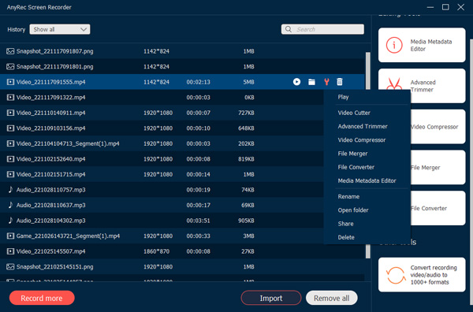Click the Search input field
The image size is (473, 312).
322,29
